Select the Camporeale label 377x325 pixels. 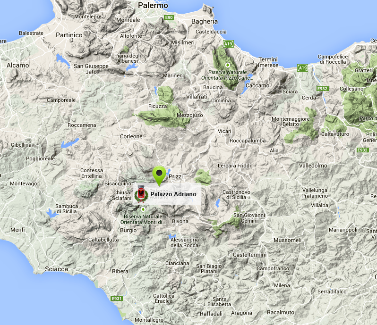[61, 100]
